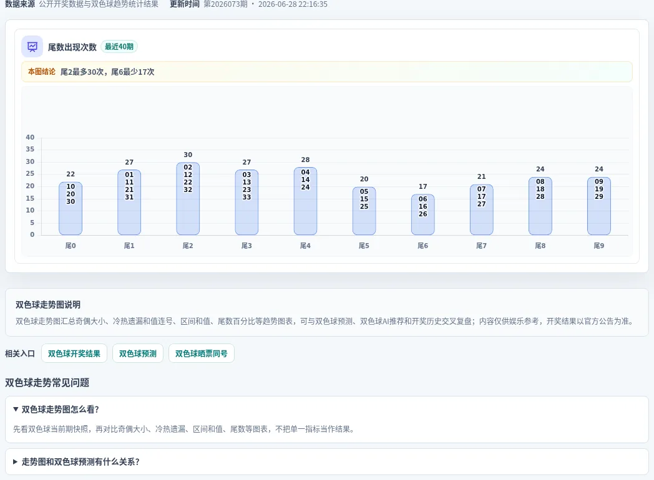The width and height of the screenshot is (654, 480).
Task: Open the 双色球预测 link
Action: (x=138, y=353)
